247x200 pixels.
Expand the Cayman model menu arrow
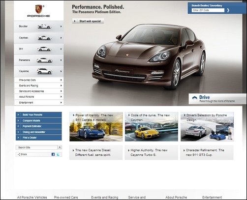[x=61, y=38]
